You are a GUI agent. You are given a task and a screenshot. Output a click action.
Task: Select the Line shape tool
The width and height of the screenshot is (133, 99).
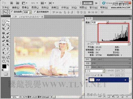(x=8, y=53)
